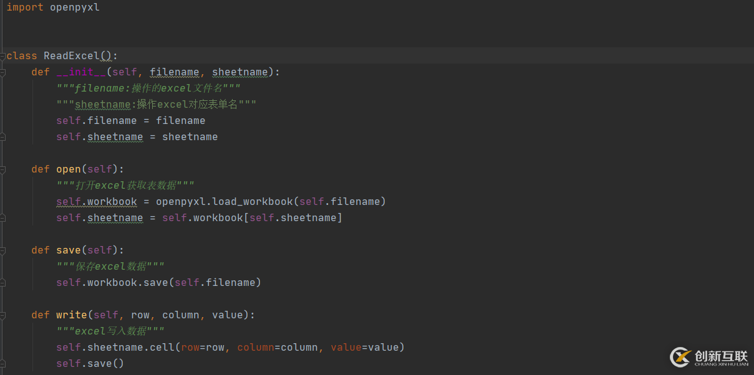Fold the open method using gutter marker
The height and width of the screenshot is (375, 754).
[2, 169]
